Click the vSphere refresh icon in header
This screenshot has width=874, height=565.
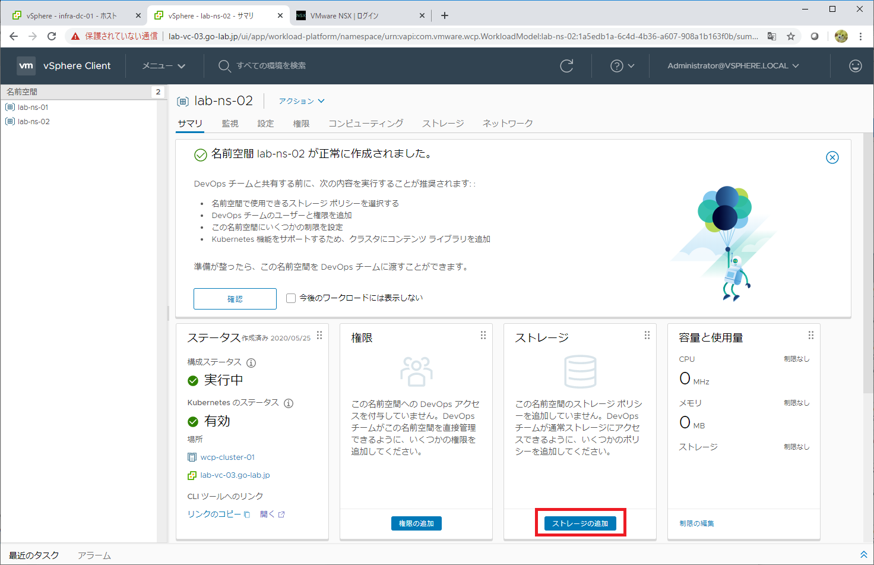pos(566,66)
